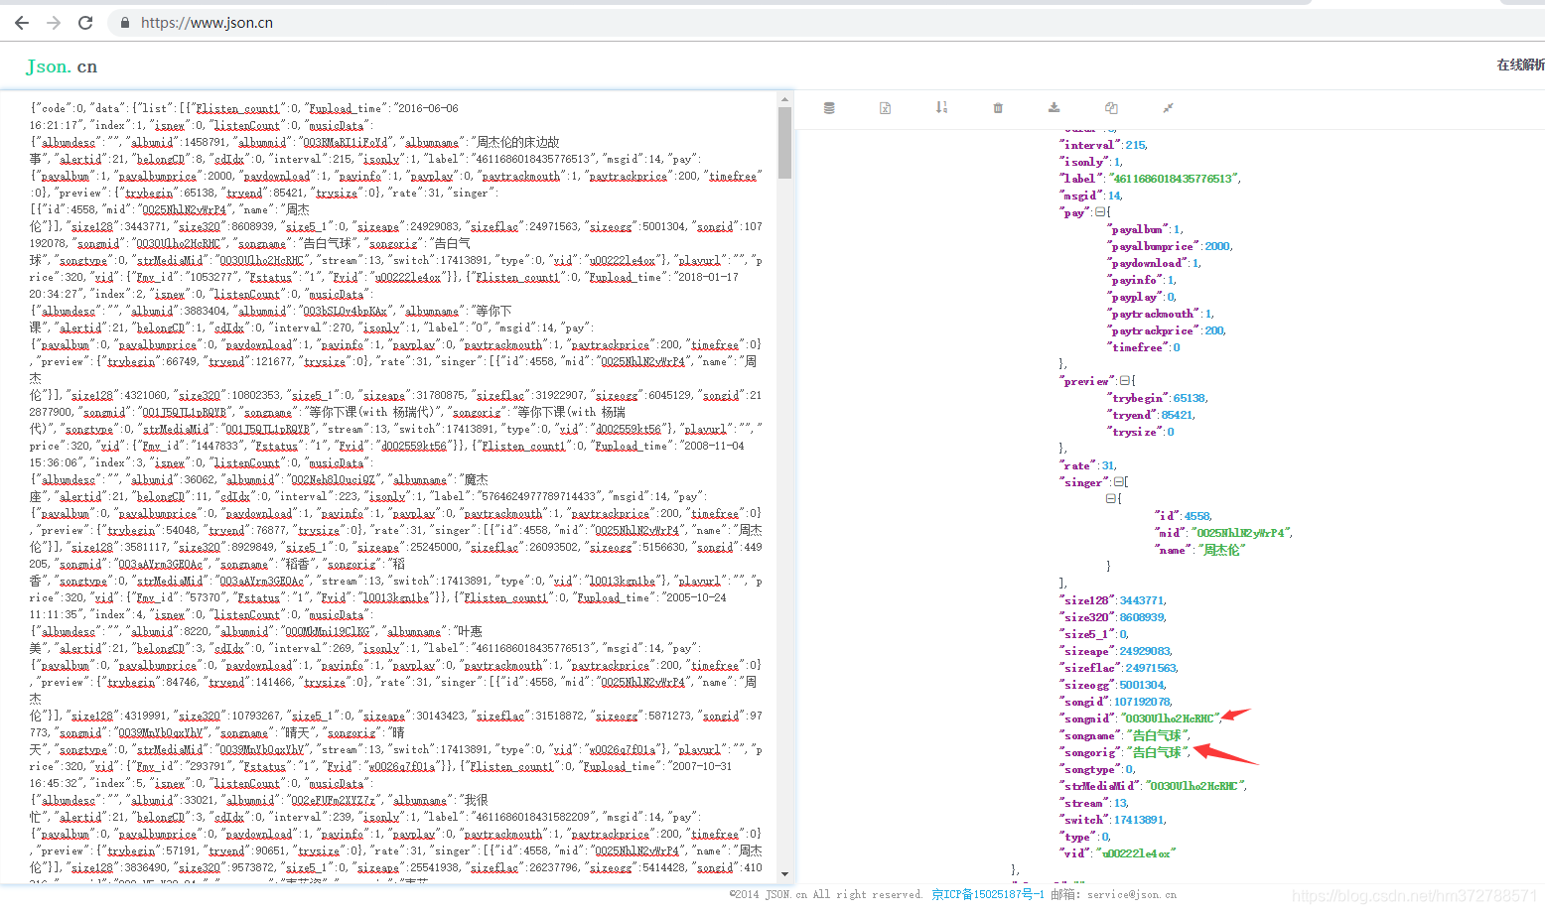The height and width of the screenshot is (914, 1545).
Task: Click the padlock site info icon
Action: [125, 22]
